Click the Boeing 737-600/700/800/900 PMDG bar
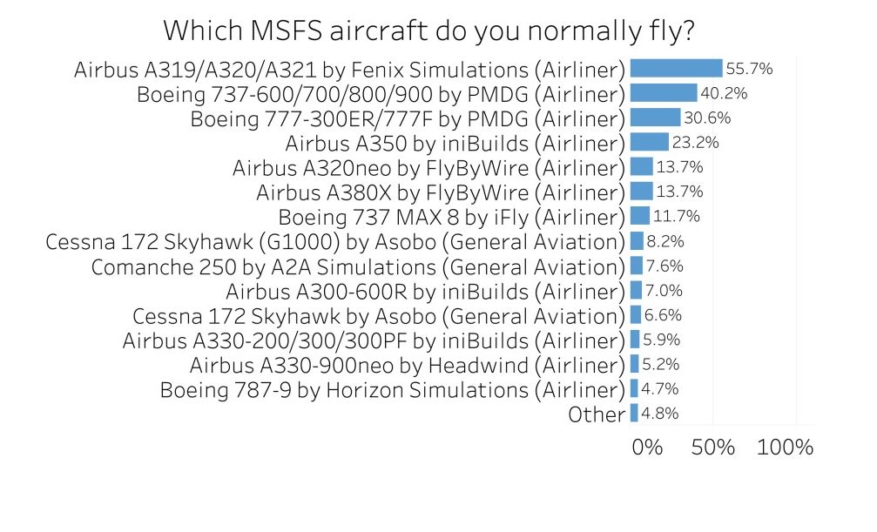This screenshot has height=532, width=877. point(663,93)
